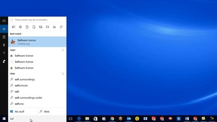Filter results by Web magnifier icon
Image resolution: width=217 pixels, height=122 pixels.
click(61, 27)
